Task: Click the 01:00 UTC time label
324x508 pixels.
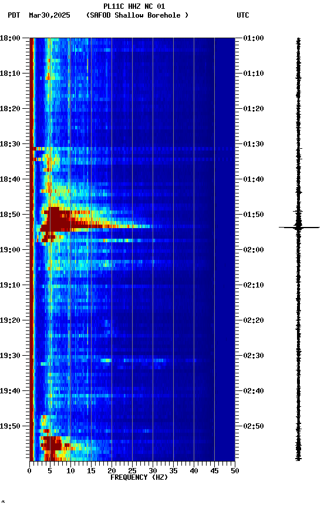Action: click(x=254, y=38)
